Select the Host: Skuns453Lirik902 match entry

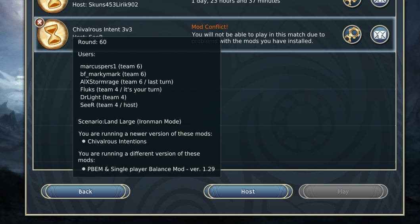tap(105, 4)
